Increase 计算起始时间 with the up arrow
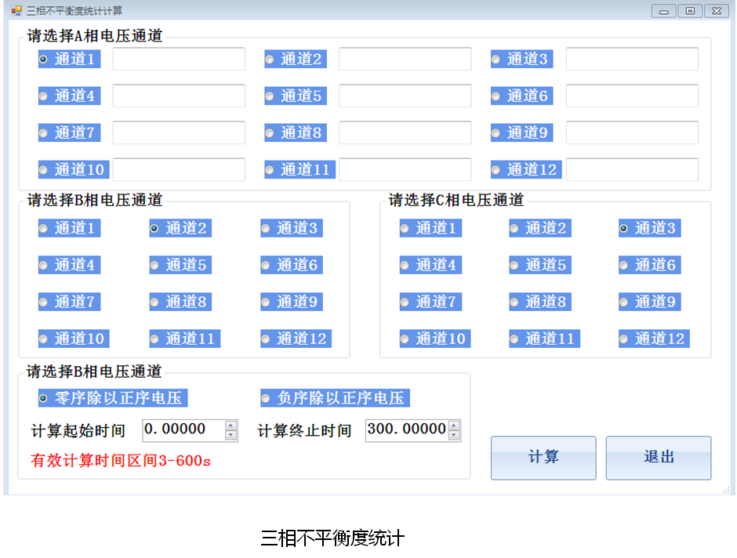The width and height of the screenshot is (737, 558). tap(231, 426)
